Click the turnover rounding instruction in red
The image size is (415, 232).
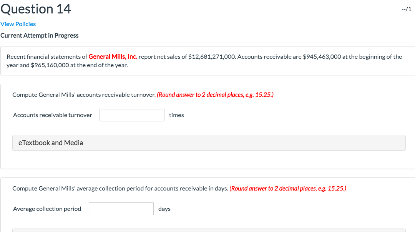215,94
